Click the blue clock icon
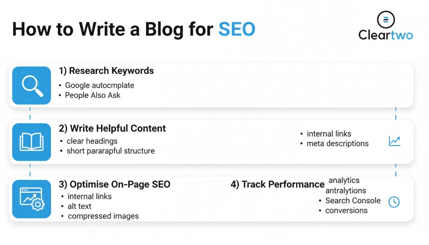 click(x=394, y=202)
